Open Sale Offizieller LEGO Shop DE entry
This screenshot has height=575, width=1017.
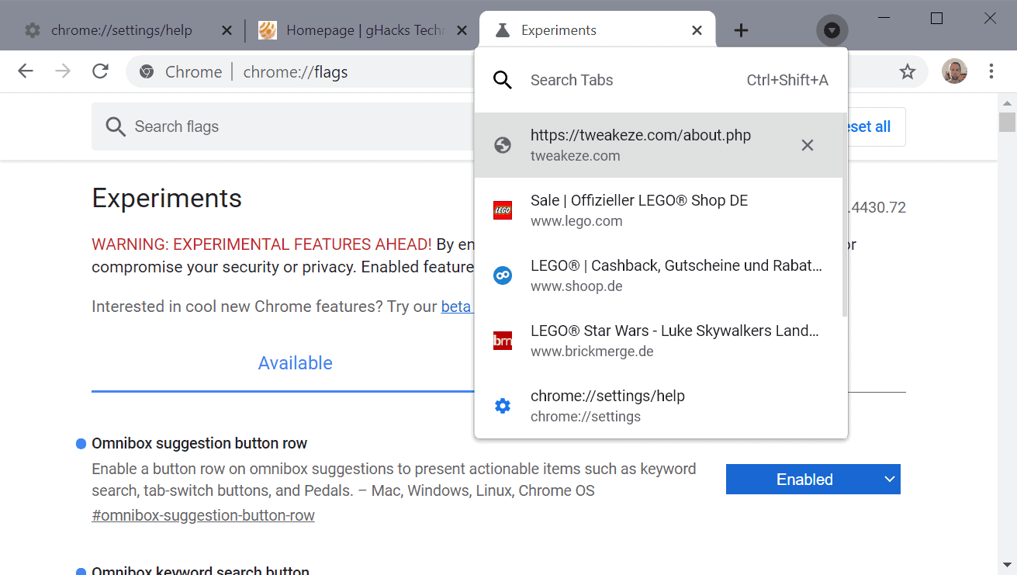[x=658, y=210]
